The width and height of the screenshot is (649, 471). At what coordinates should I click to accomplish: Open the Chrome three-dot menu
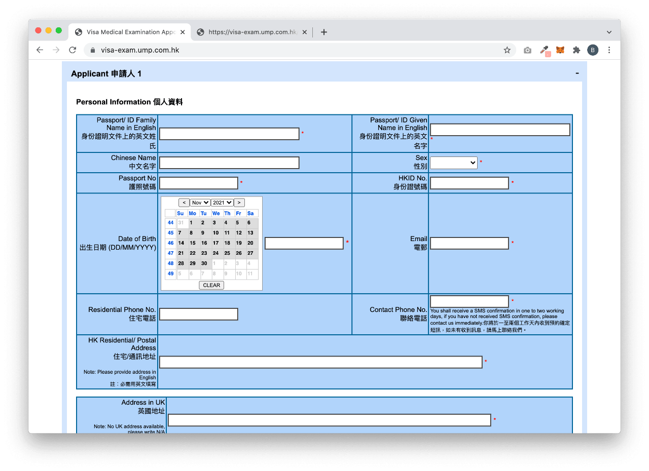[609, 50]
